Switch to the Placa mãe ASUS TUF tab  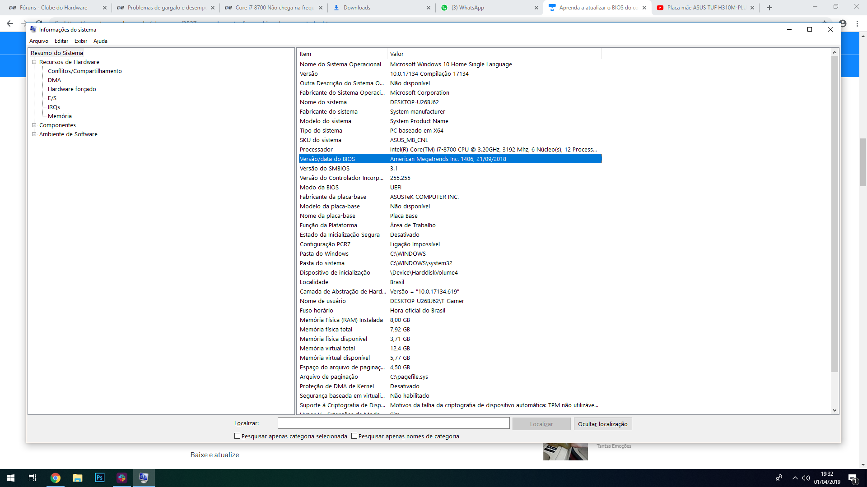point(705,8)
